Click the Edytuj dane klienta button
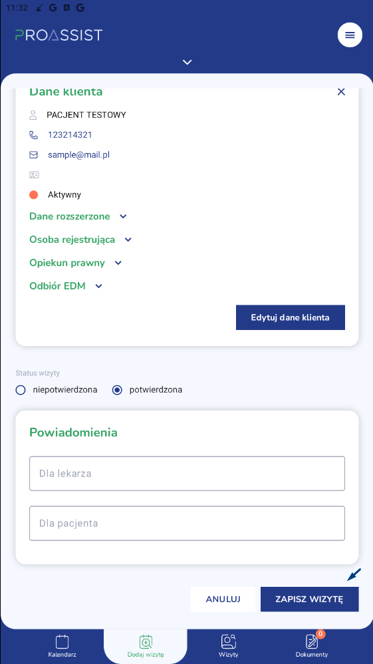373x664 pixels. 291,317
